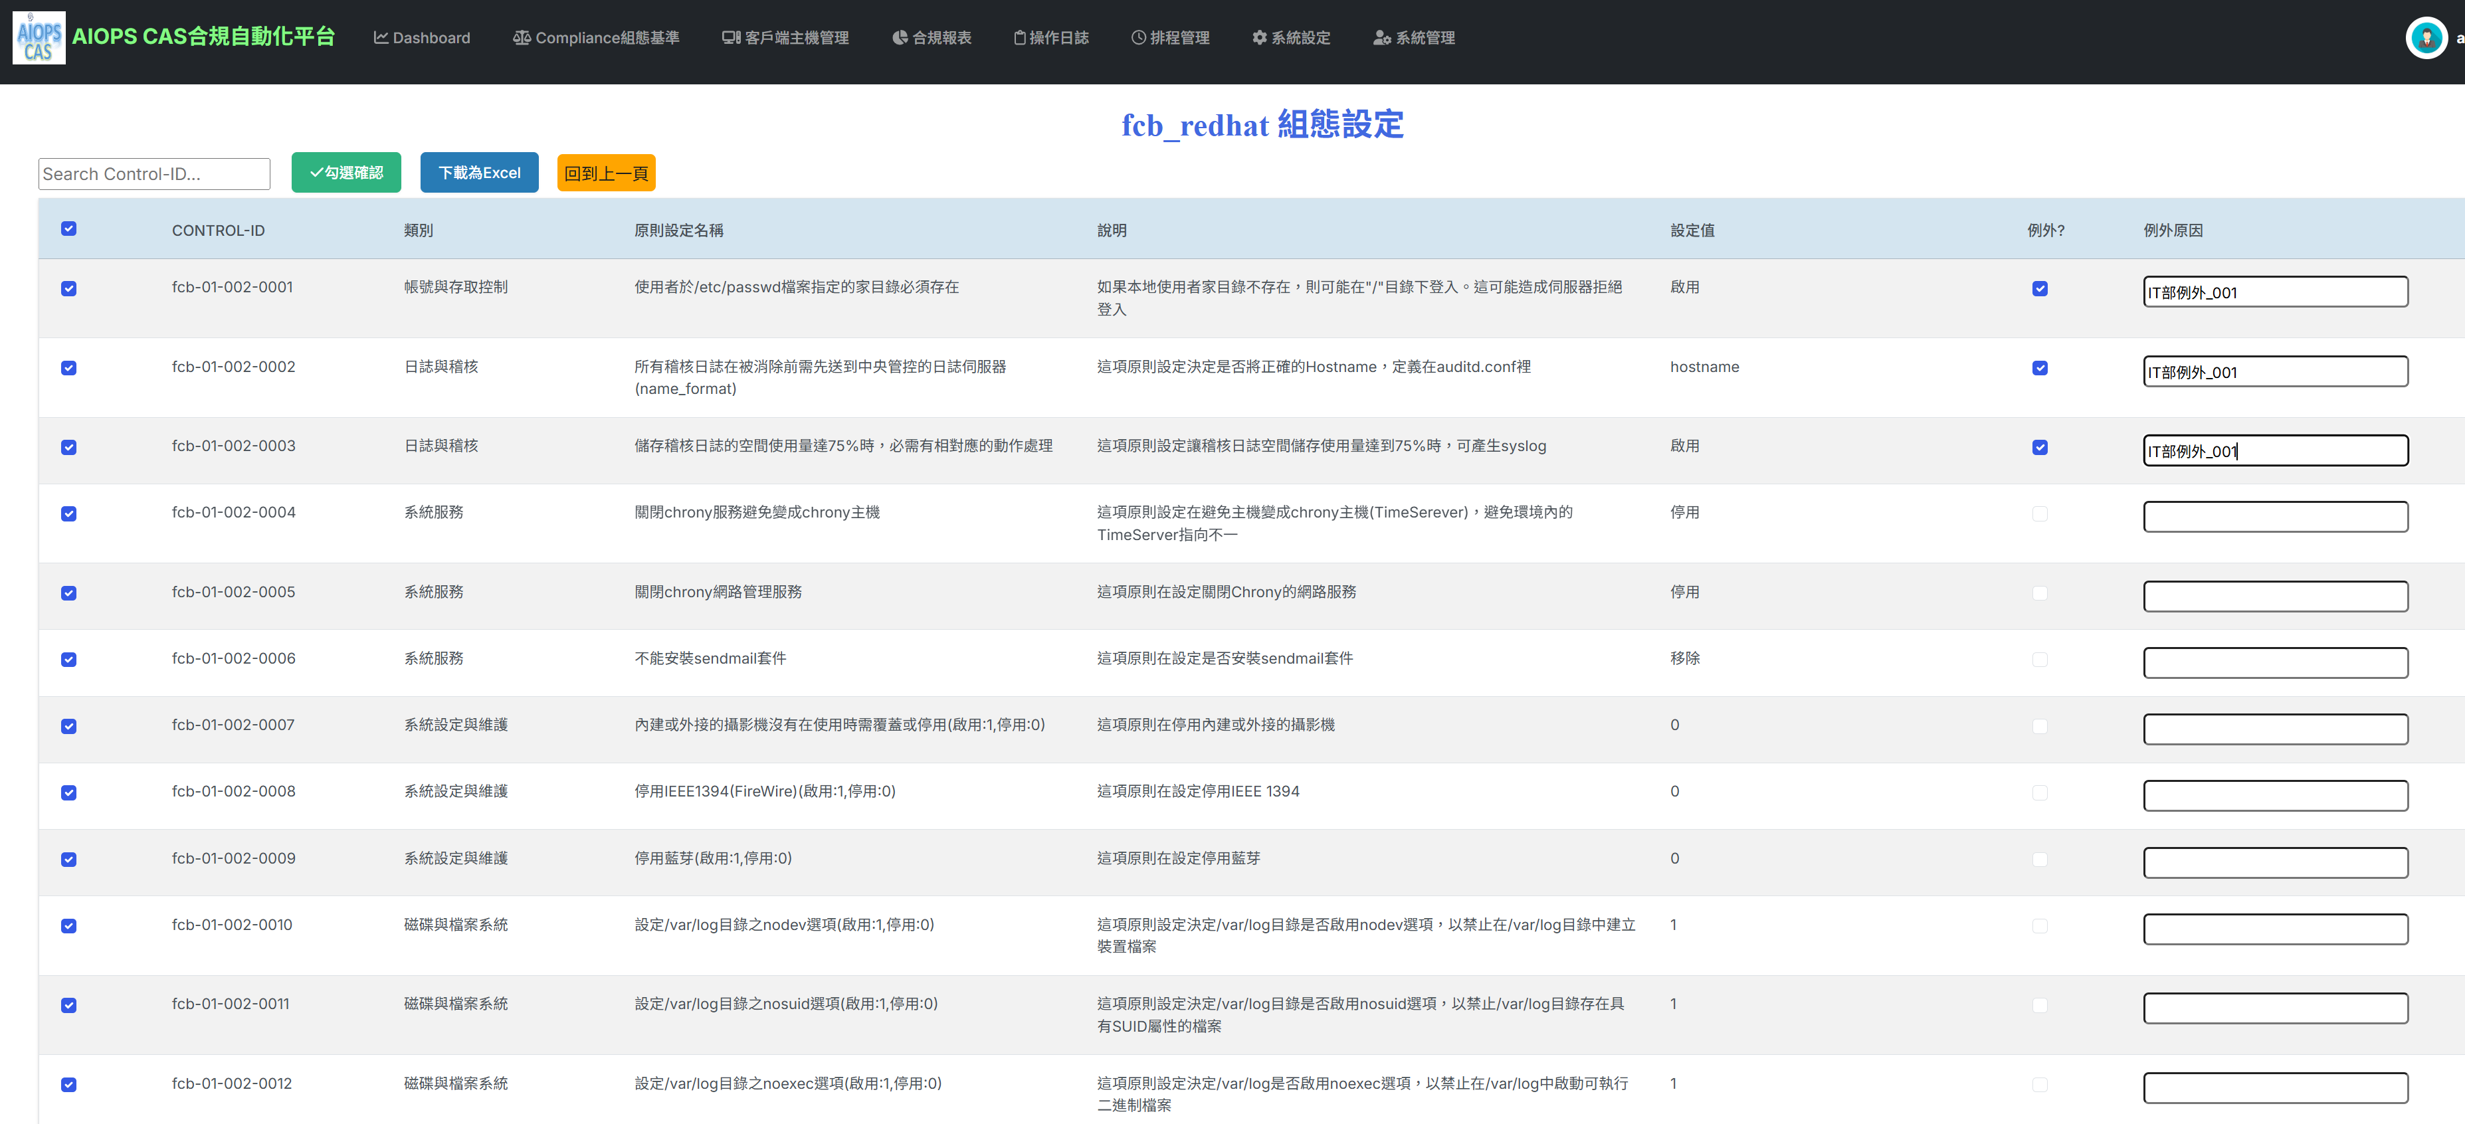This screenshot has width=2465, height=1124.
Task: Click the 排程管理 clock icon
Action: [x=1137, y=39]
